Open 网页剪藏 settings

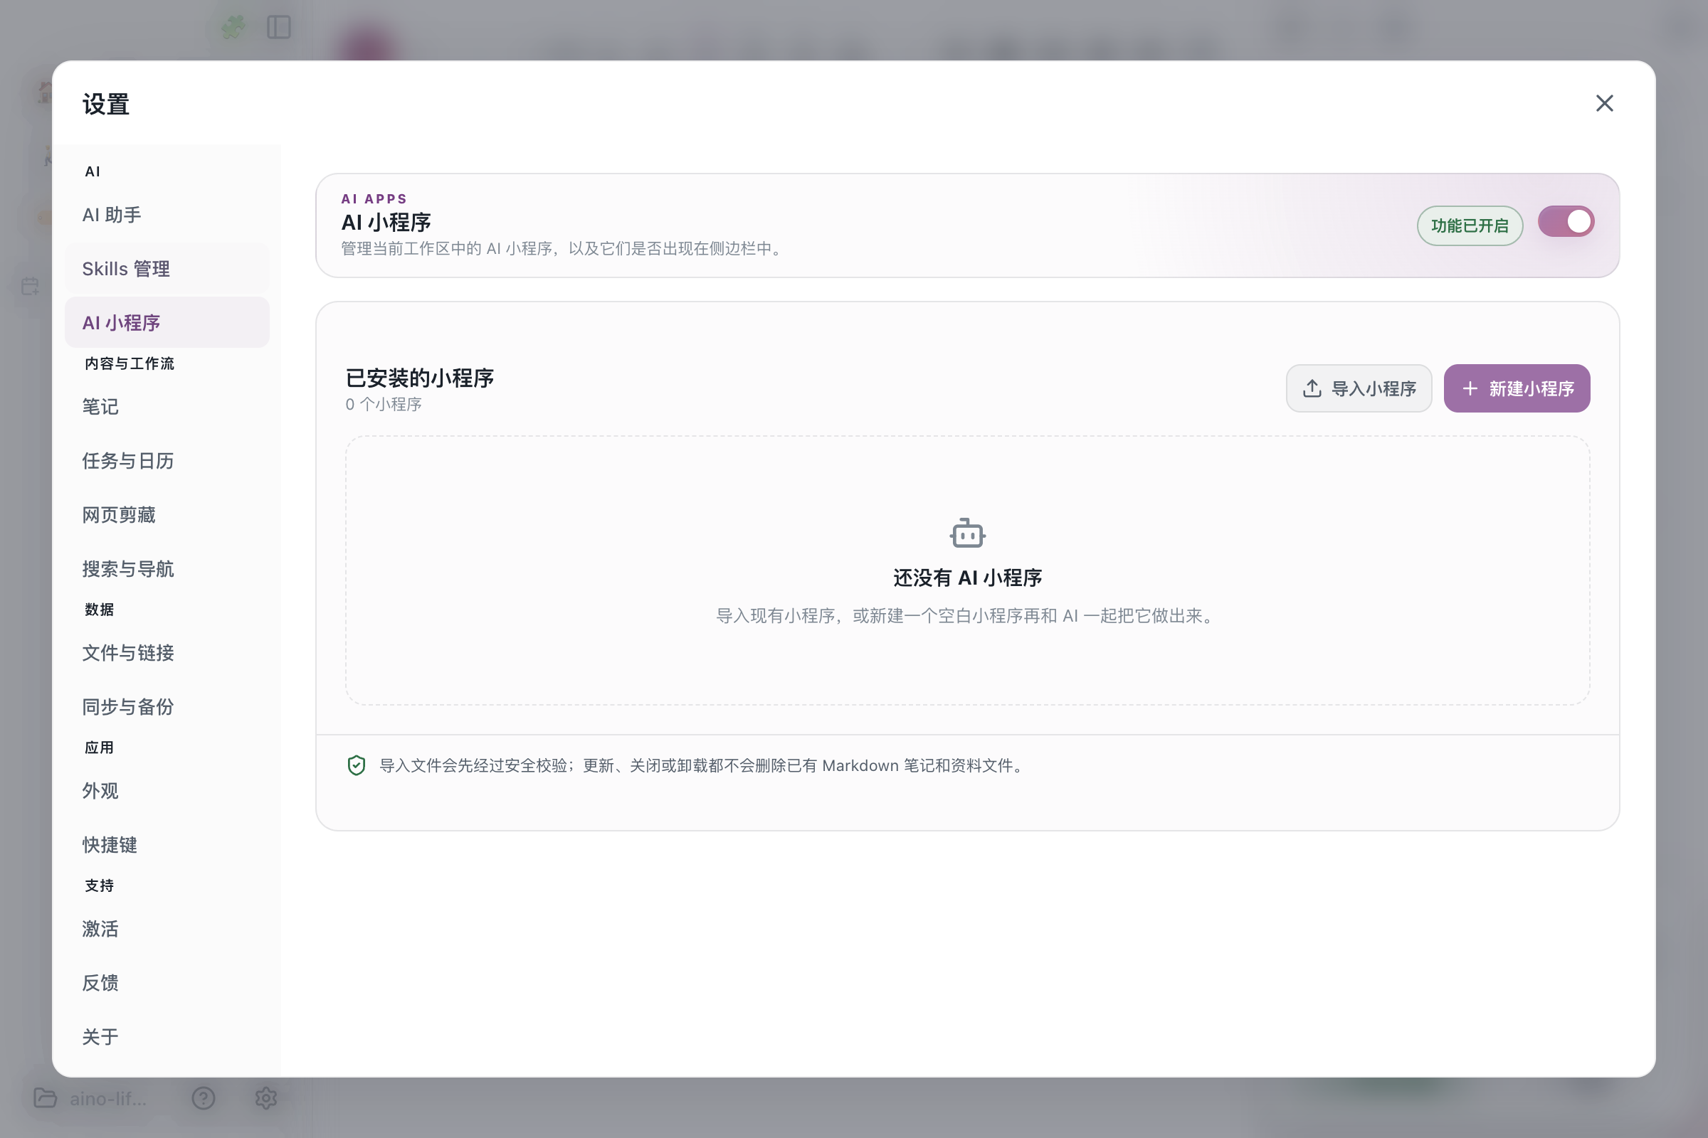tap(167, 514)
